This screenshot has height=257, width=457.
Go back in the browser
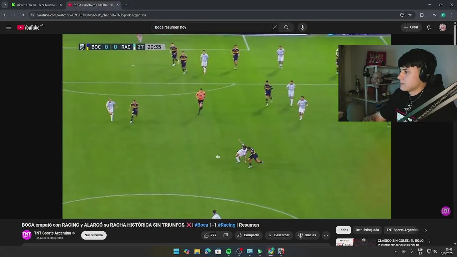click(5, 15)
